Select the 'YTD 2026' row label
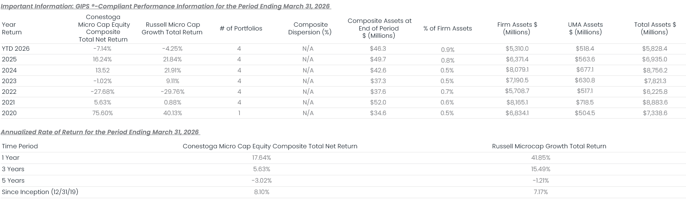 16,48
